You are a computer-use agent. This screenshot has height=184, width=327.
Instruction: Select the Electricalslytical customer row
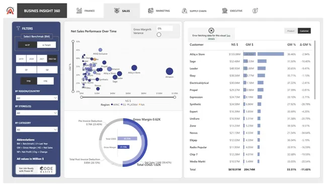pos(250,83)
